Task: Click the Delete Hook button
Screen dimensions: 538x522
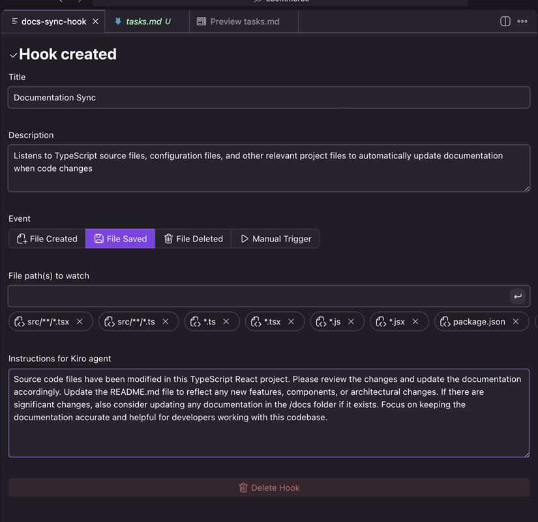Action: [x=269, y=487]
